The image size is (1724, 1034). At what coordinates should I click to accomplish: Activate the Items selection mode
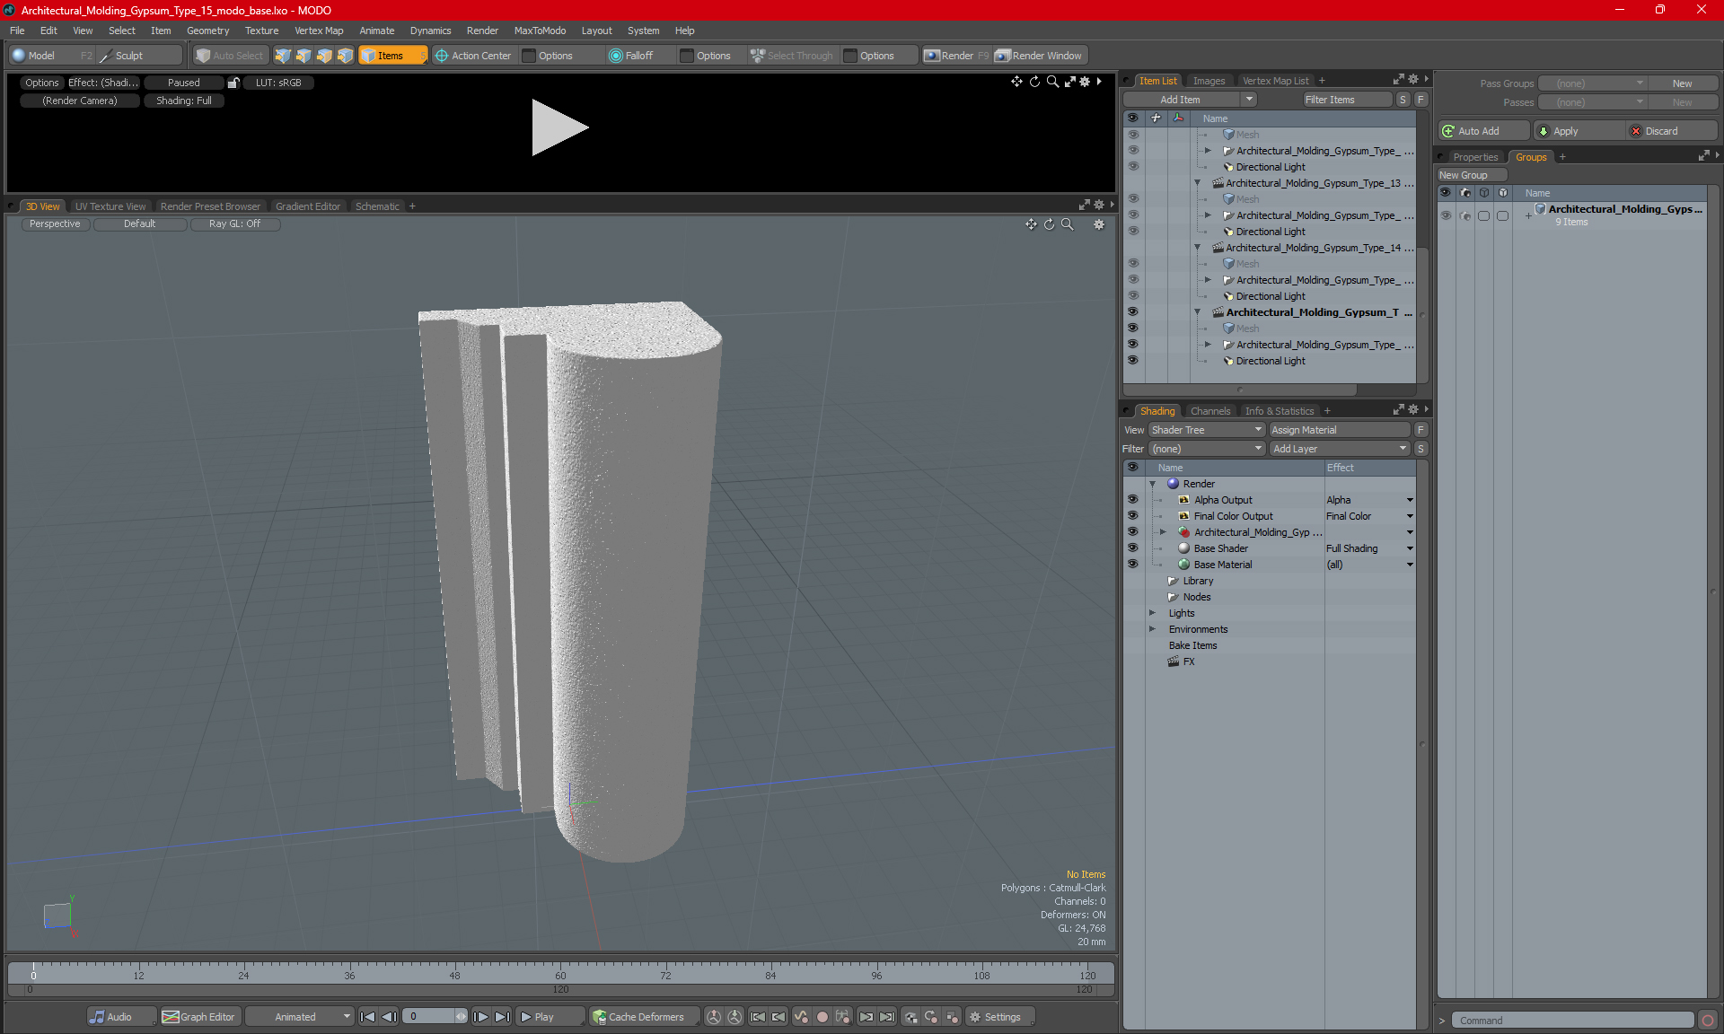tap(392, 56)
